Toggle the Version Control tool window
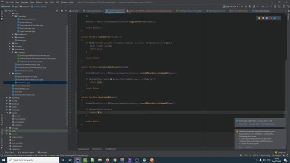The height and width of the screenshot is (163, 290). point(26,153)
